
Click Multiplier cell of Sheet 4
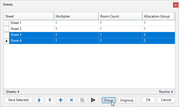point(76,41)
